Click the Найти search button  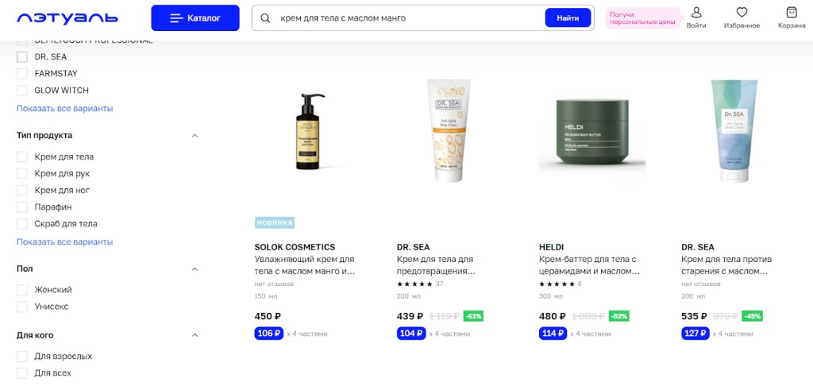568,18
